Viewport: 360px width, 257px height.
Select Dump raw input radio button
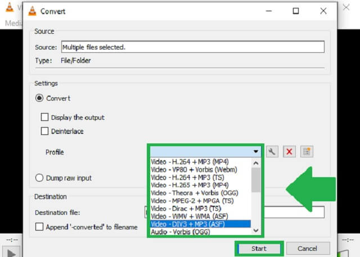(x=39, y=178)
